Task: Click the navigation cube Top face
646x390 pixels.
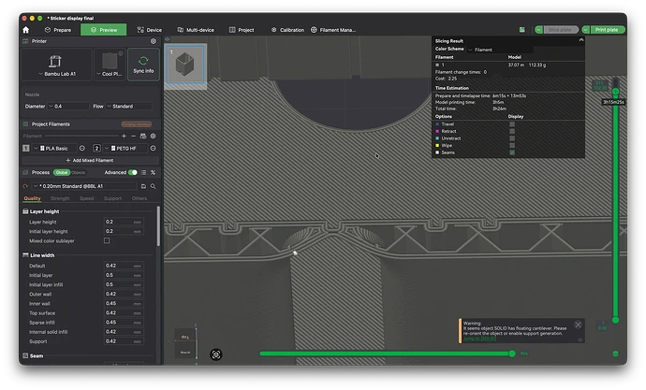Action: (x=185, y=337)
